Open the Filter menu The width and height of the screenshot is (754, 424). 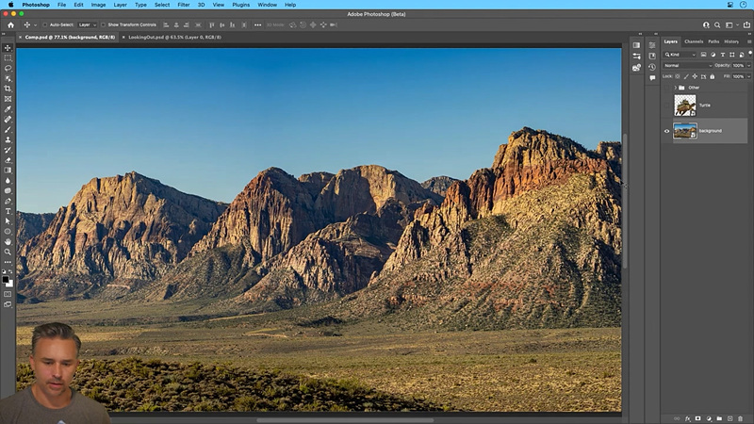point(183,5)
